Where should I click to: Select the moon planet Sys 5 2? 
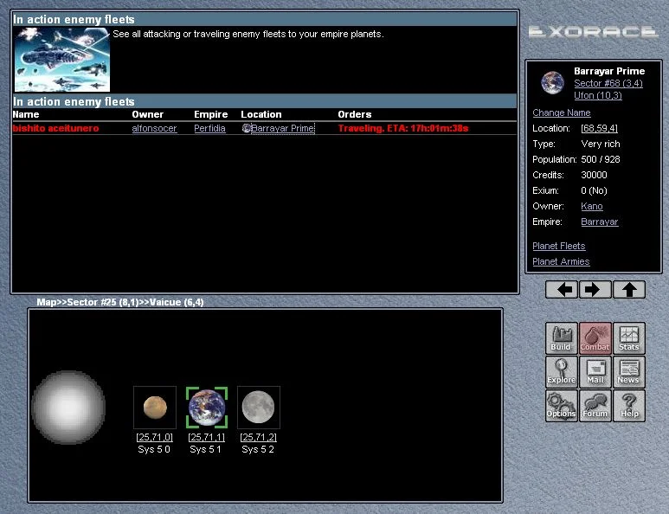coord(258,407)
